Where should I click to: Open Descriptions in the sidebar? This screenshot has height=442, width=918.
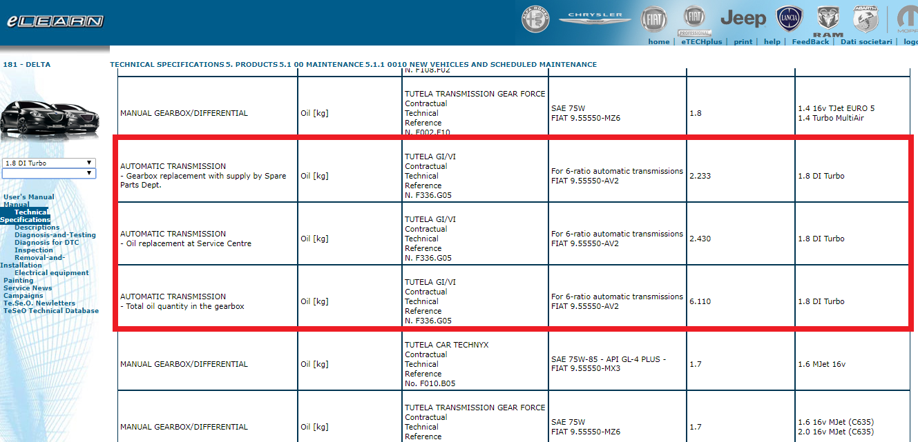(37, 228)
